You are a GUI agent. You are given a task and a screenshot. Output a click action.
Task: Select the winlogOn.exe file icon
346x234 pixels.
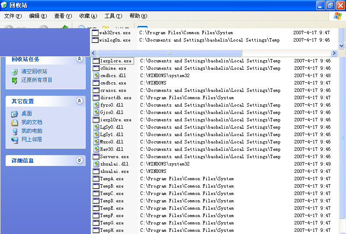95,40
